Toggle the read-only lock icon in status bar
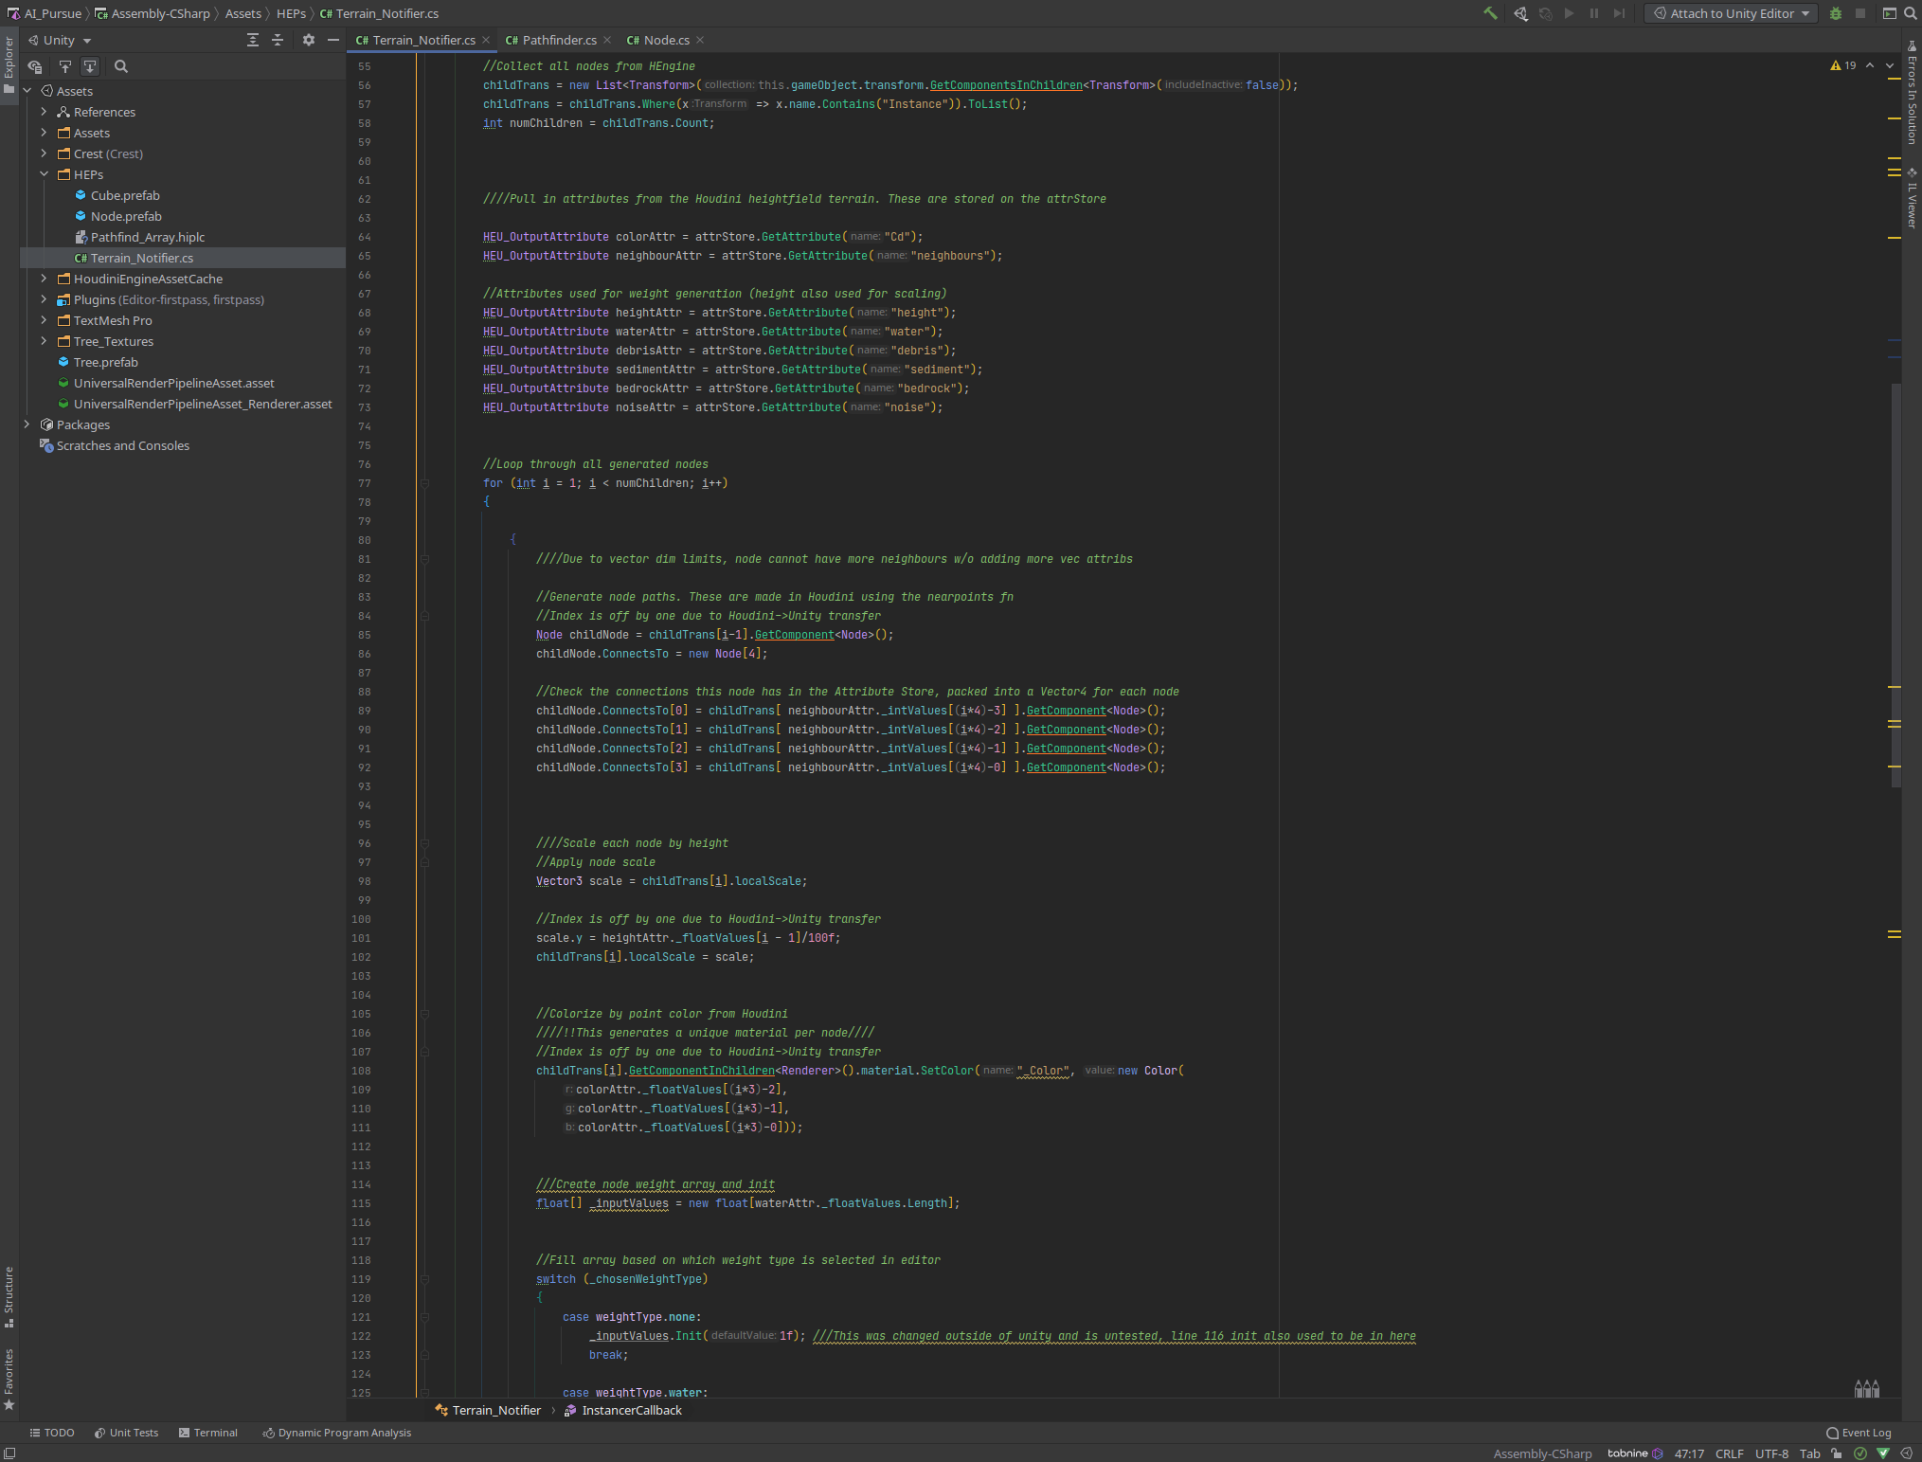This screenshot has height=1462, width=1922. tap(1837, 1453)
